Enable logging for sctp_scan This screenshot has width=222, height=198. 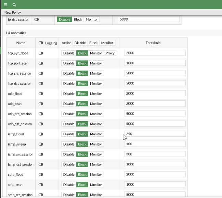tap(41, 185)
